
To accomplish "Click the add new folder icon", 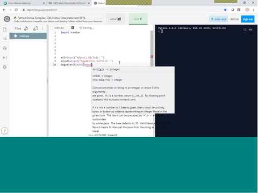I will click(x=35, y=28).
